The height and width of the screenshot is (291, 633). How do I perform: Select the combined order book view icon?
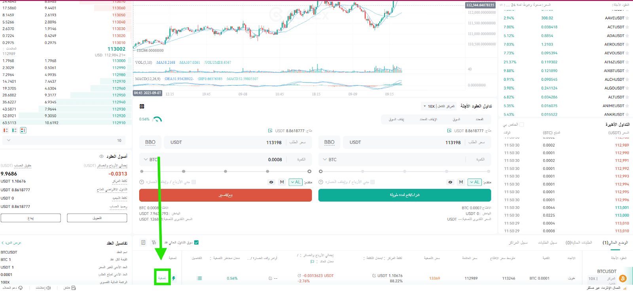tap(23, 130)
